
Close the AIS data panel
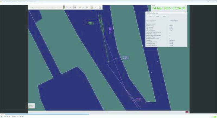pos(186,13)
